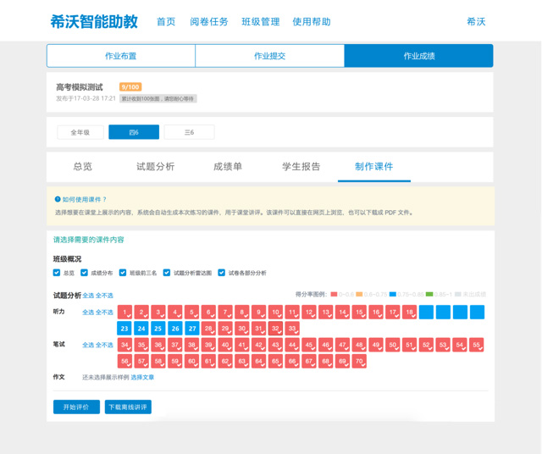Open 阅卷任务 in top navigation
The height and width of the screenshot is (454, 542).
pos(208,22)
